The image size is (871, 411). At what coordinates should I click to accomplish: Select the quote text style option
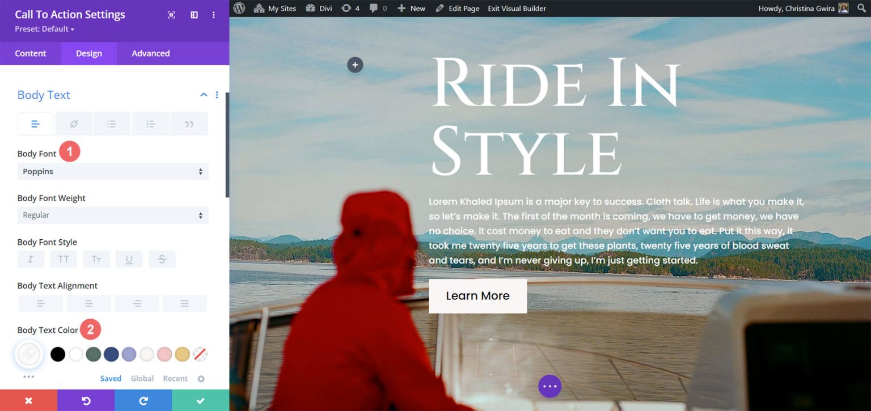point(189,123)
